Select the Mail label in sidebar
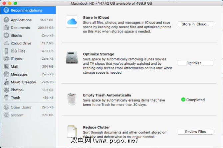Image resolution: width=223 pixels, height=148 pixels. (14, 66)
